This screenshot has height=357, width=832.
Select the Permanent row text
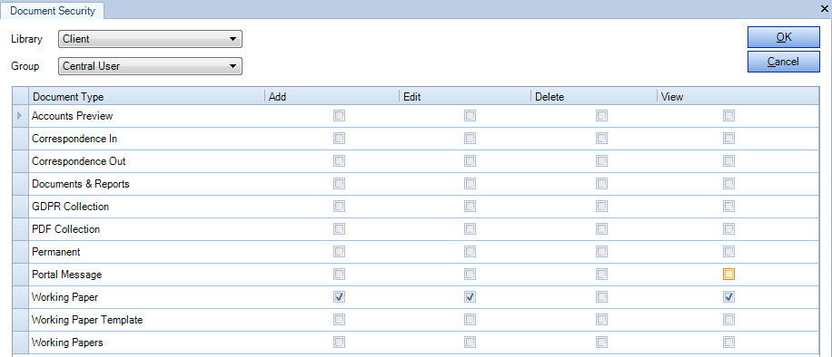coord(55,252)
